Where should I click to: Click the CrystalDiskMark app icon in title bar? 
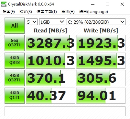click(4, 4)
